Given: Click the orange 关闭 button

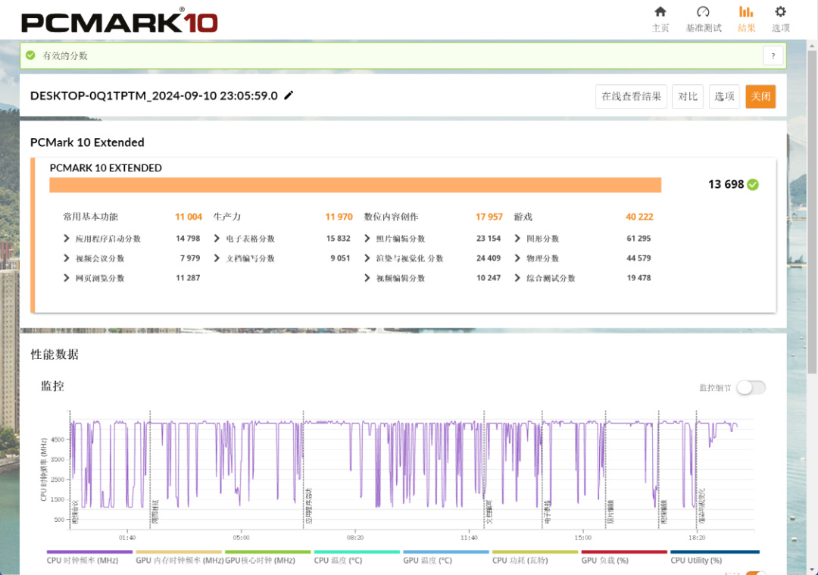Looking at the screenshot, I should click(x=760, y=96).
